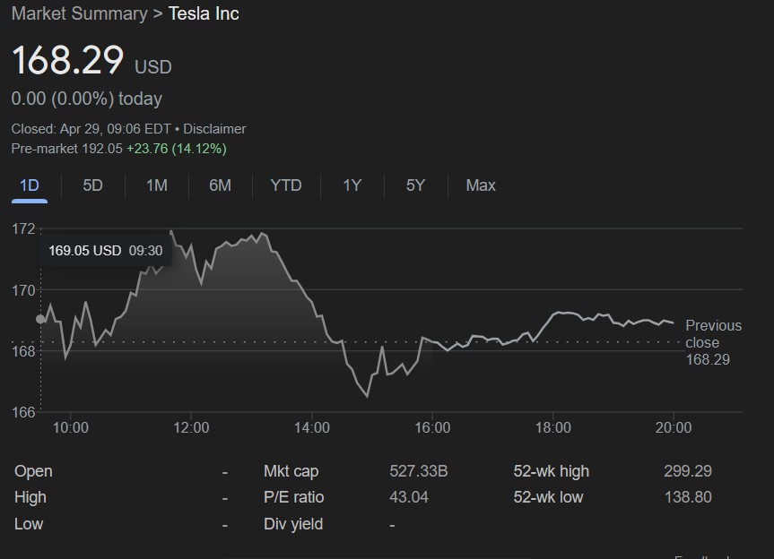Switch to the 1Y range tab
The width and height of the screenshot is (774, 559).
[352, 185]
